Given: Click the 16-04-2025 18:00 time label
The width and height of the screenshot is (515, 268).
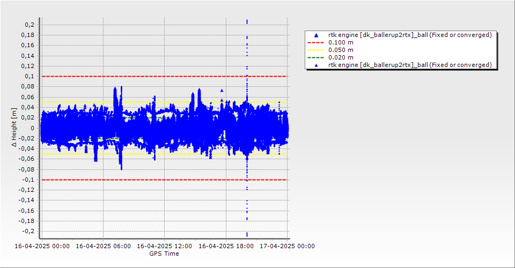Looking at the screenshot, I should click(x=226, y=246).
